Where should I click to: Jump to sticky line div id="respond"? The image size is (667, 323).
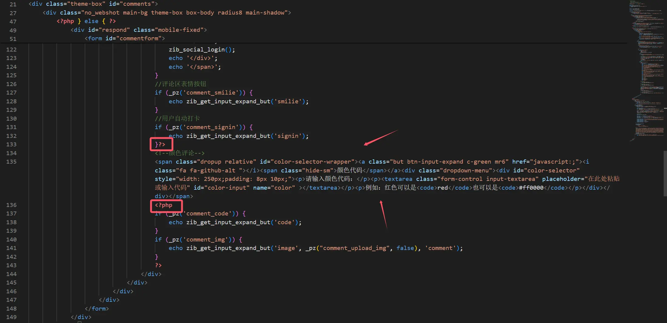138,30
